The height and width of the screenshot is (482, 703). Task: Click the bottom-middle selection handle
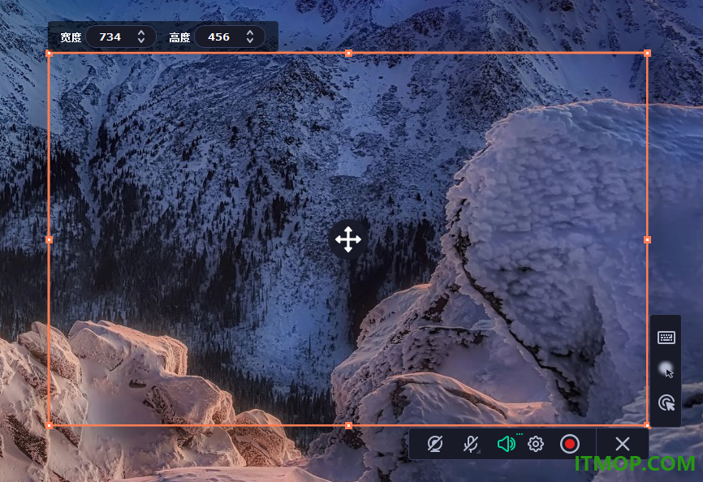348,425
